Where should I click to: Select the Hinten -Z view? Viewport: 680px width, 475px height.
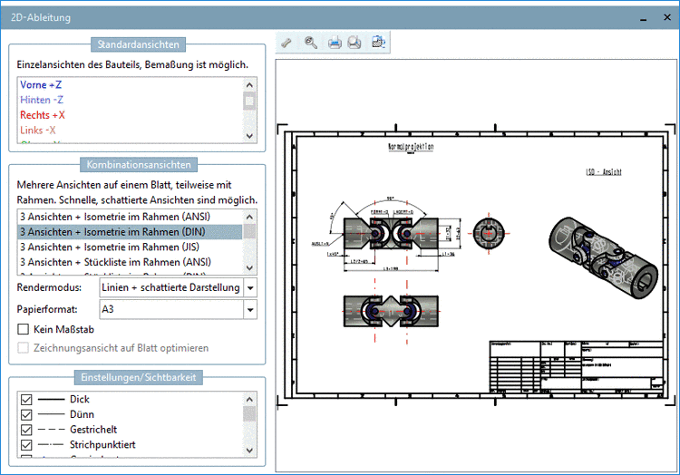pos(42,100)
